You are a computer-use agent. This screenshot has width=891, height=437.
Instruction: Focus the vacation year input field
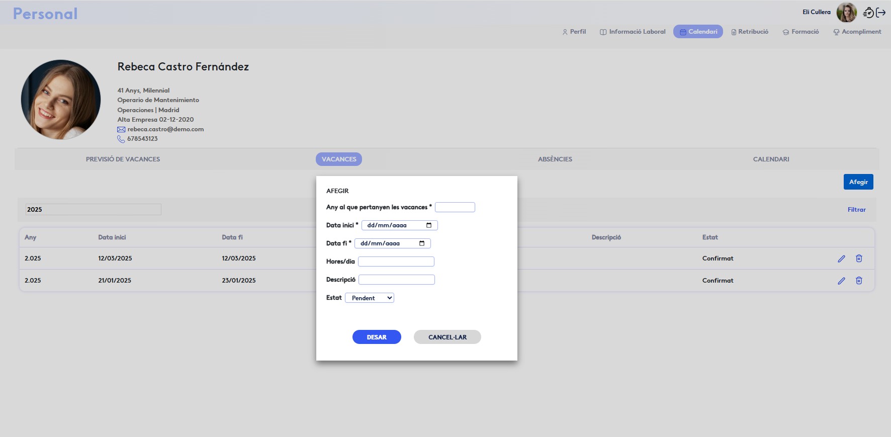point(455,207)
